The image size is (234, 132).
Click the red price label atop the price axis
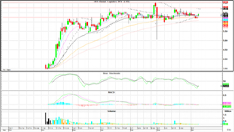[x=225, y=2]
